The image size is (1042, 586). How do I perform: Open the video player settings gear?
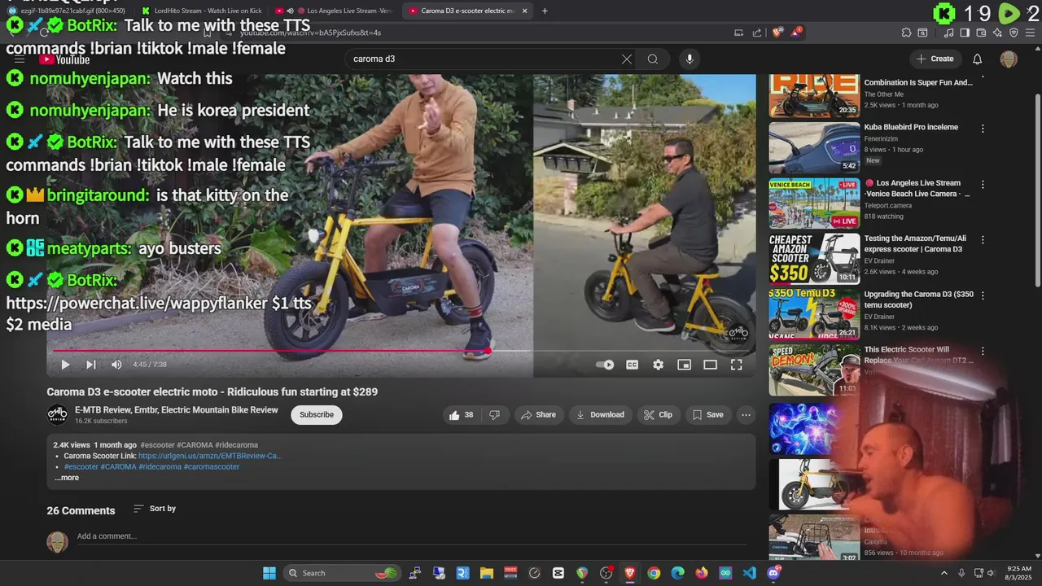tap(658, 365)
